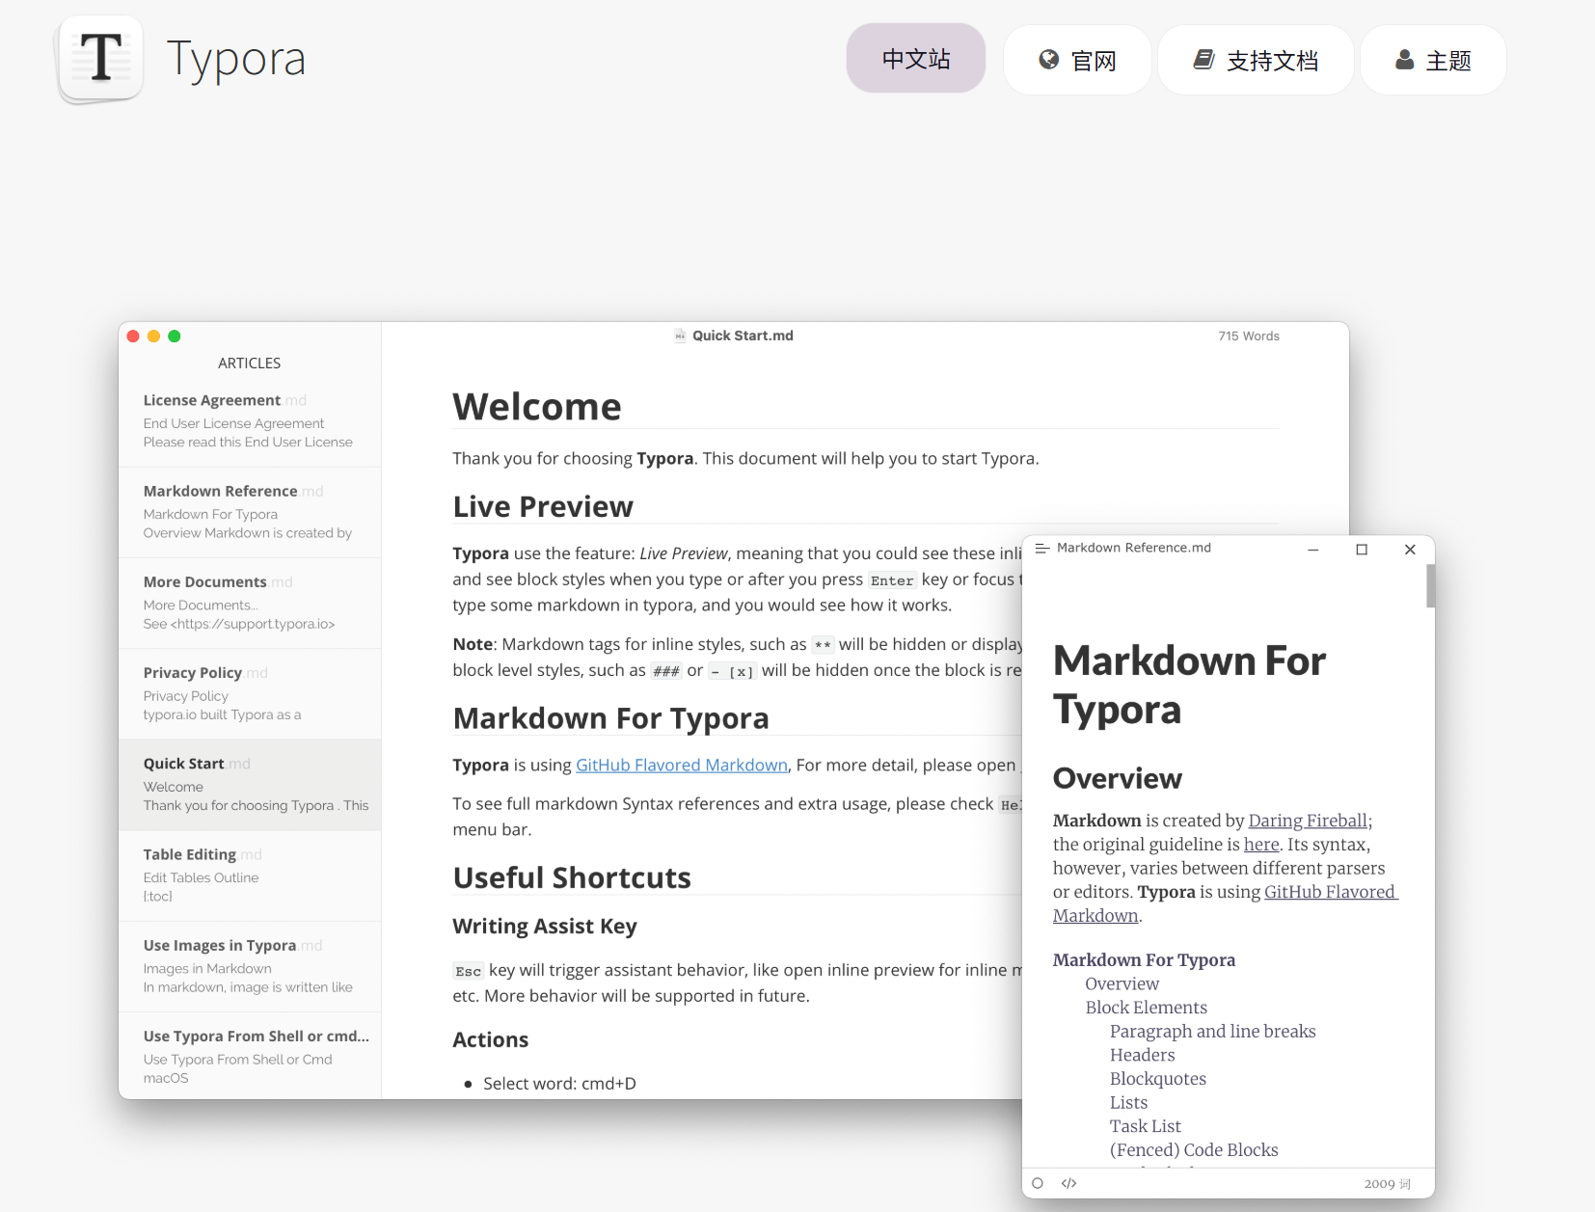Jump to Overview in the table of contents

coord(1122,983)
